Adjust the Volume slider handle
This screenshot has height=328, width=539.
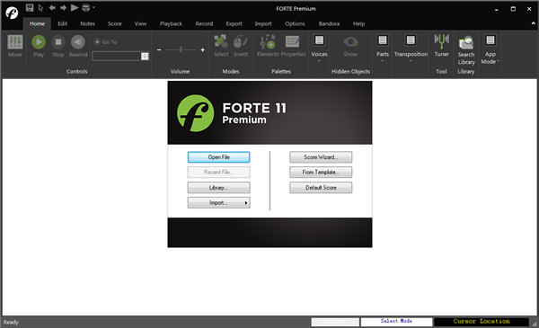pos(181,49)
